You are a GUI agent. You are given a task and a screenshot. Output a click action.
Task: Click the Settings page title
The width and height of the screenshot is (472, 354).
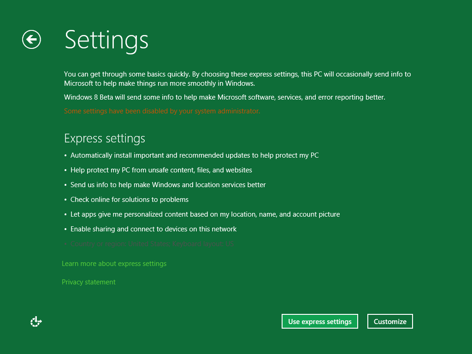coord(106,40)
